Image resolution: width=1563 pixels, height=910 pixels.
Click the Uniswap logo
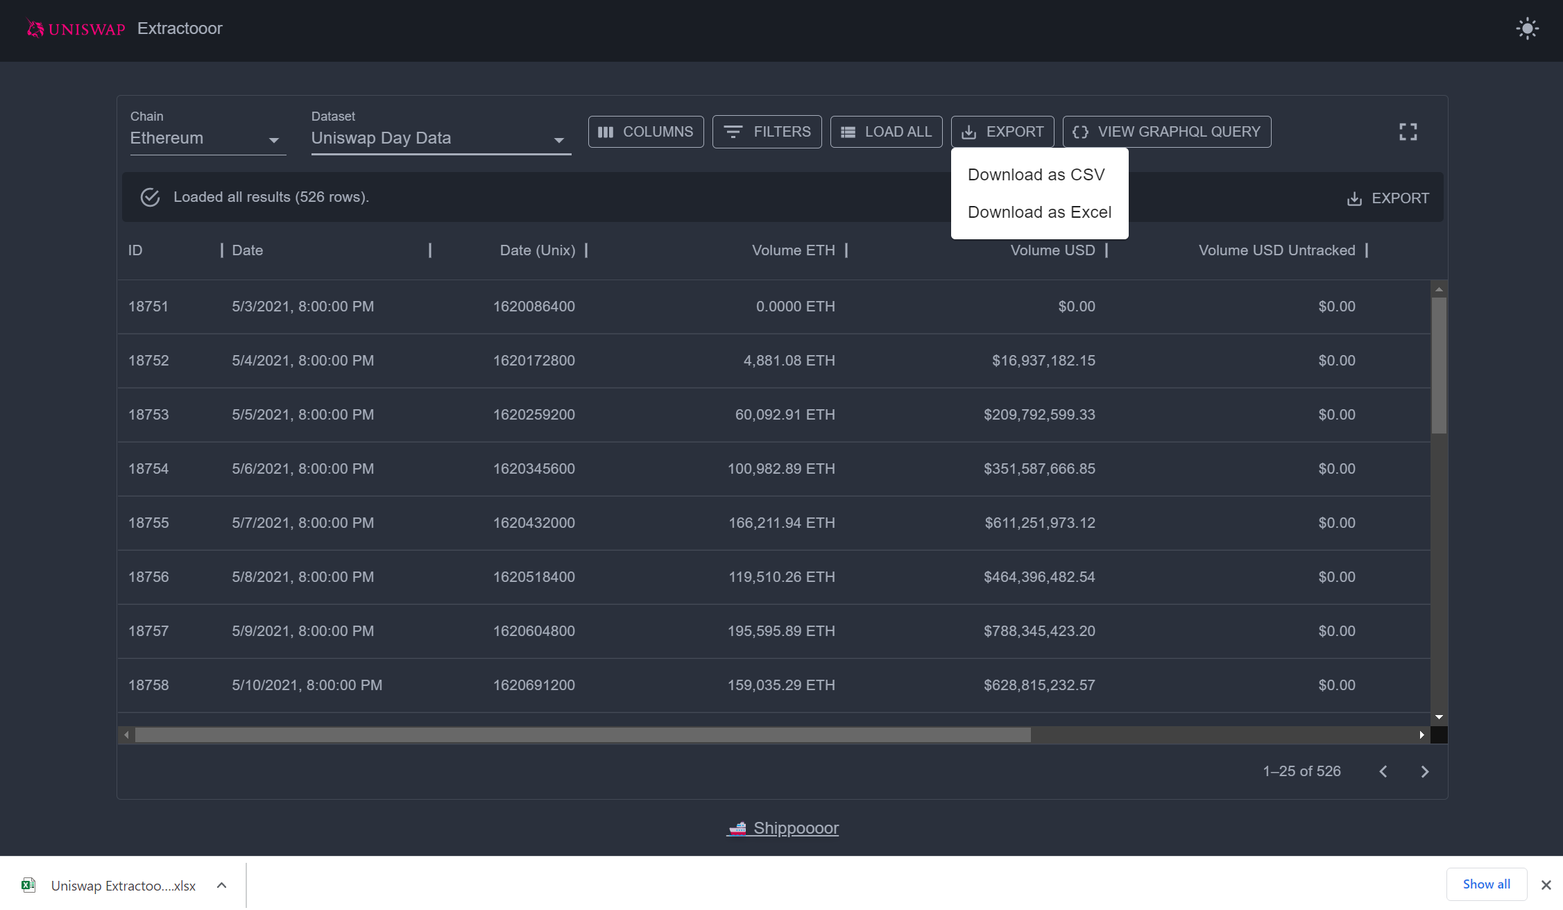[76, 28]
